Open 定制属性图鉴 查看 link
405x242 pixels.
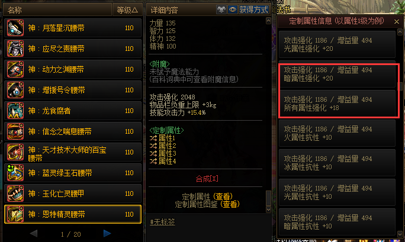(230, 204)
